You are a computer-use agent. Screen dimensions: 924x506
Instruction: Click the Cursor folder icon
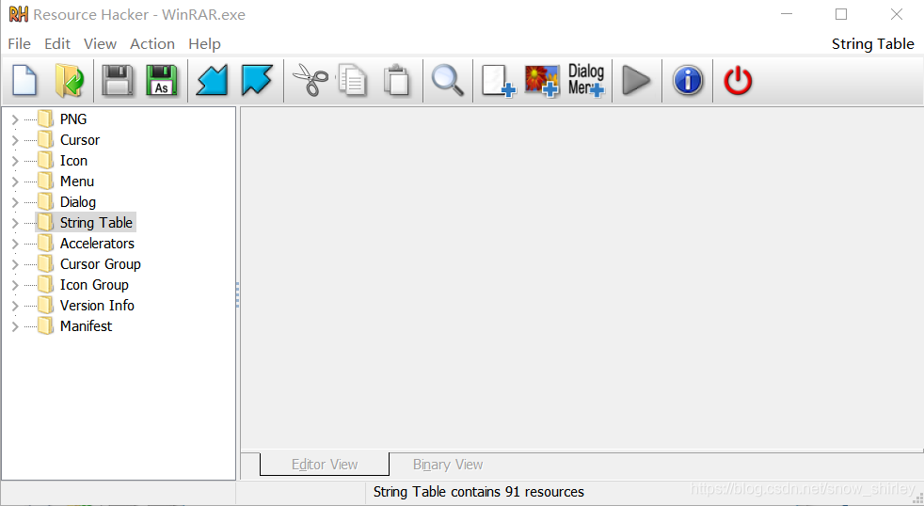coord(46,139)
